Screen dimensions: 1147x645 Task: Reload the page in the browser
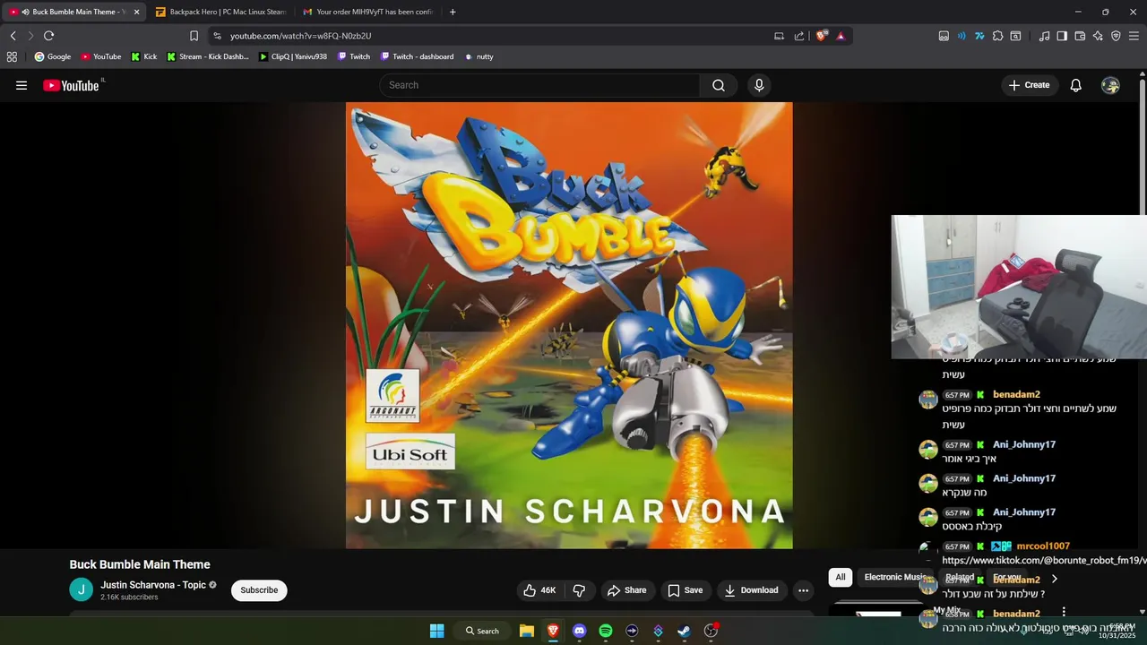[48, 36]
